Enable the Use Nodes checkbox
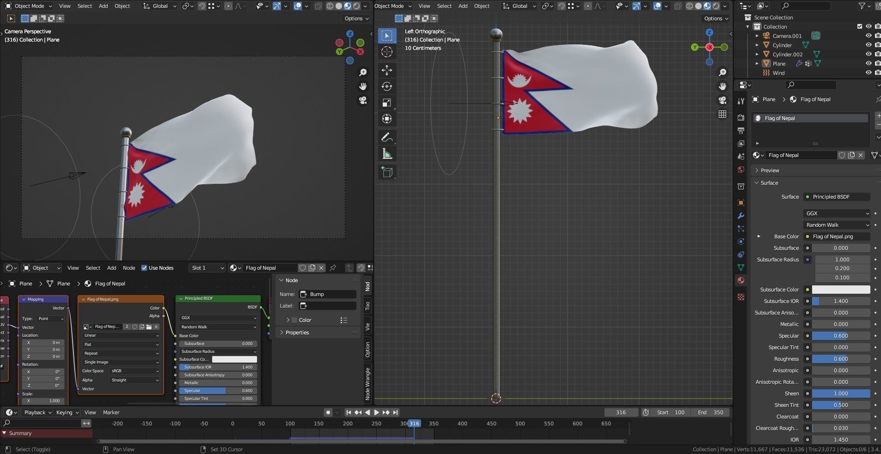 click(145, 268)
